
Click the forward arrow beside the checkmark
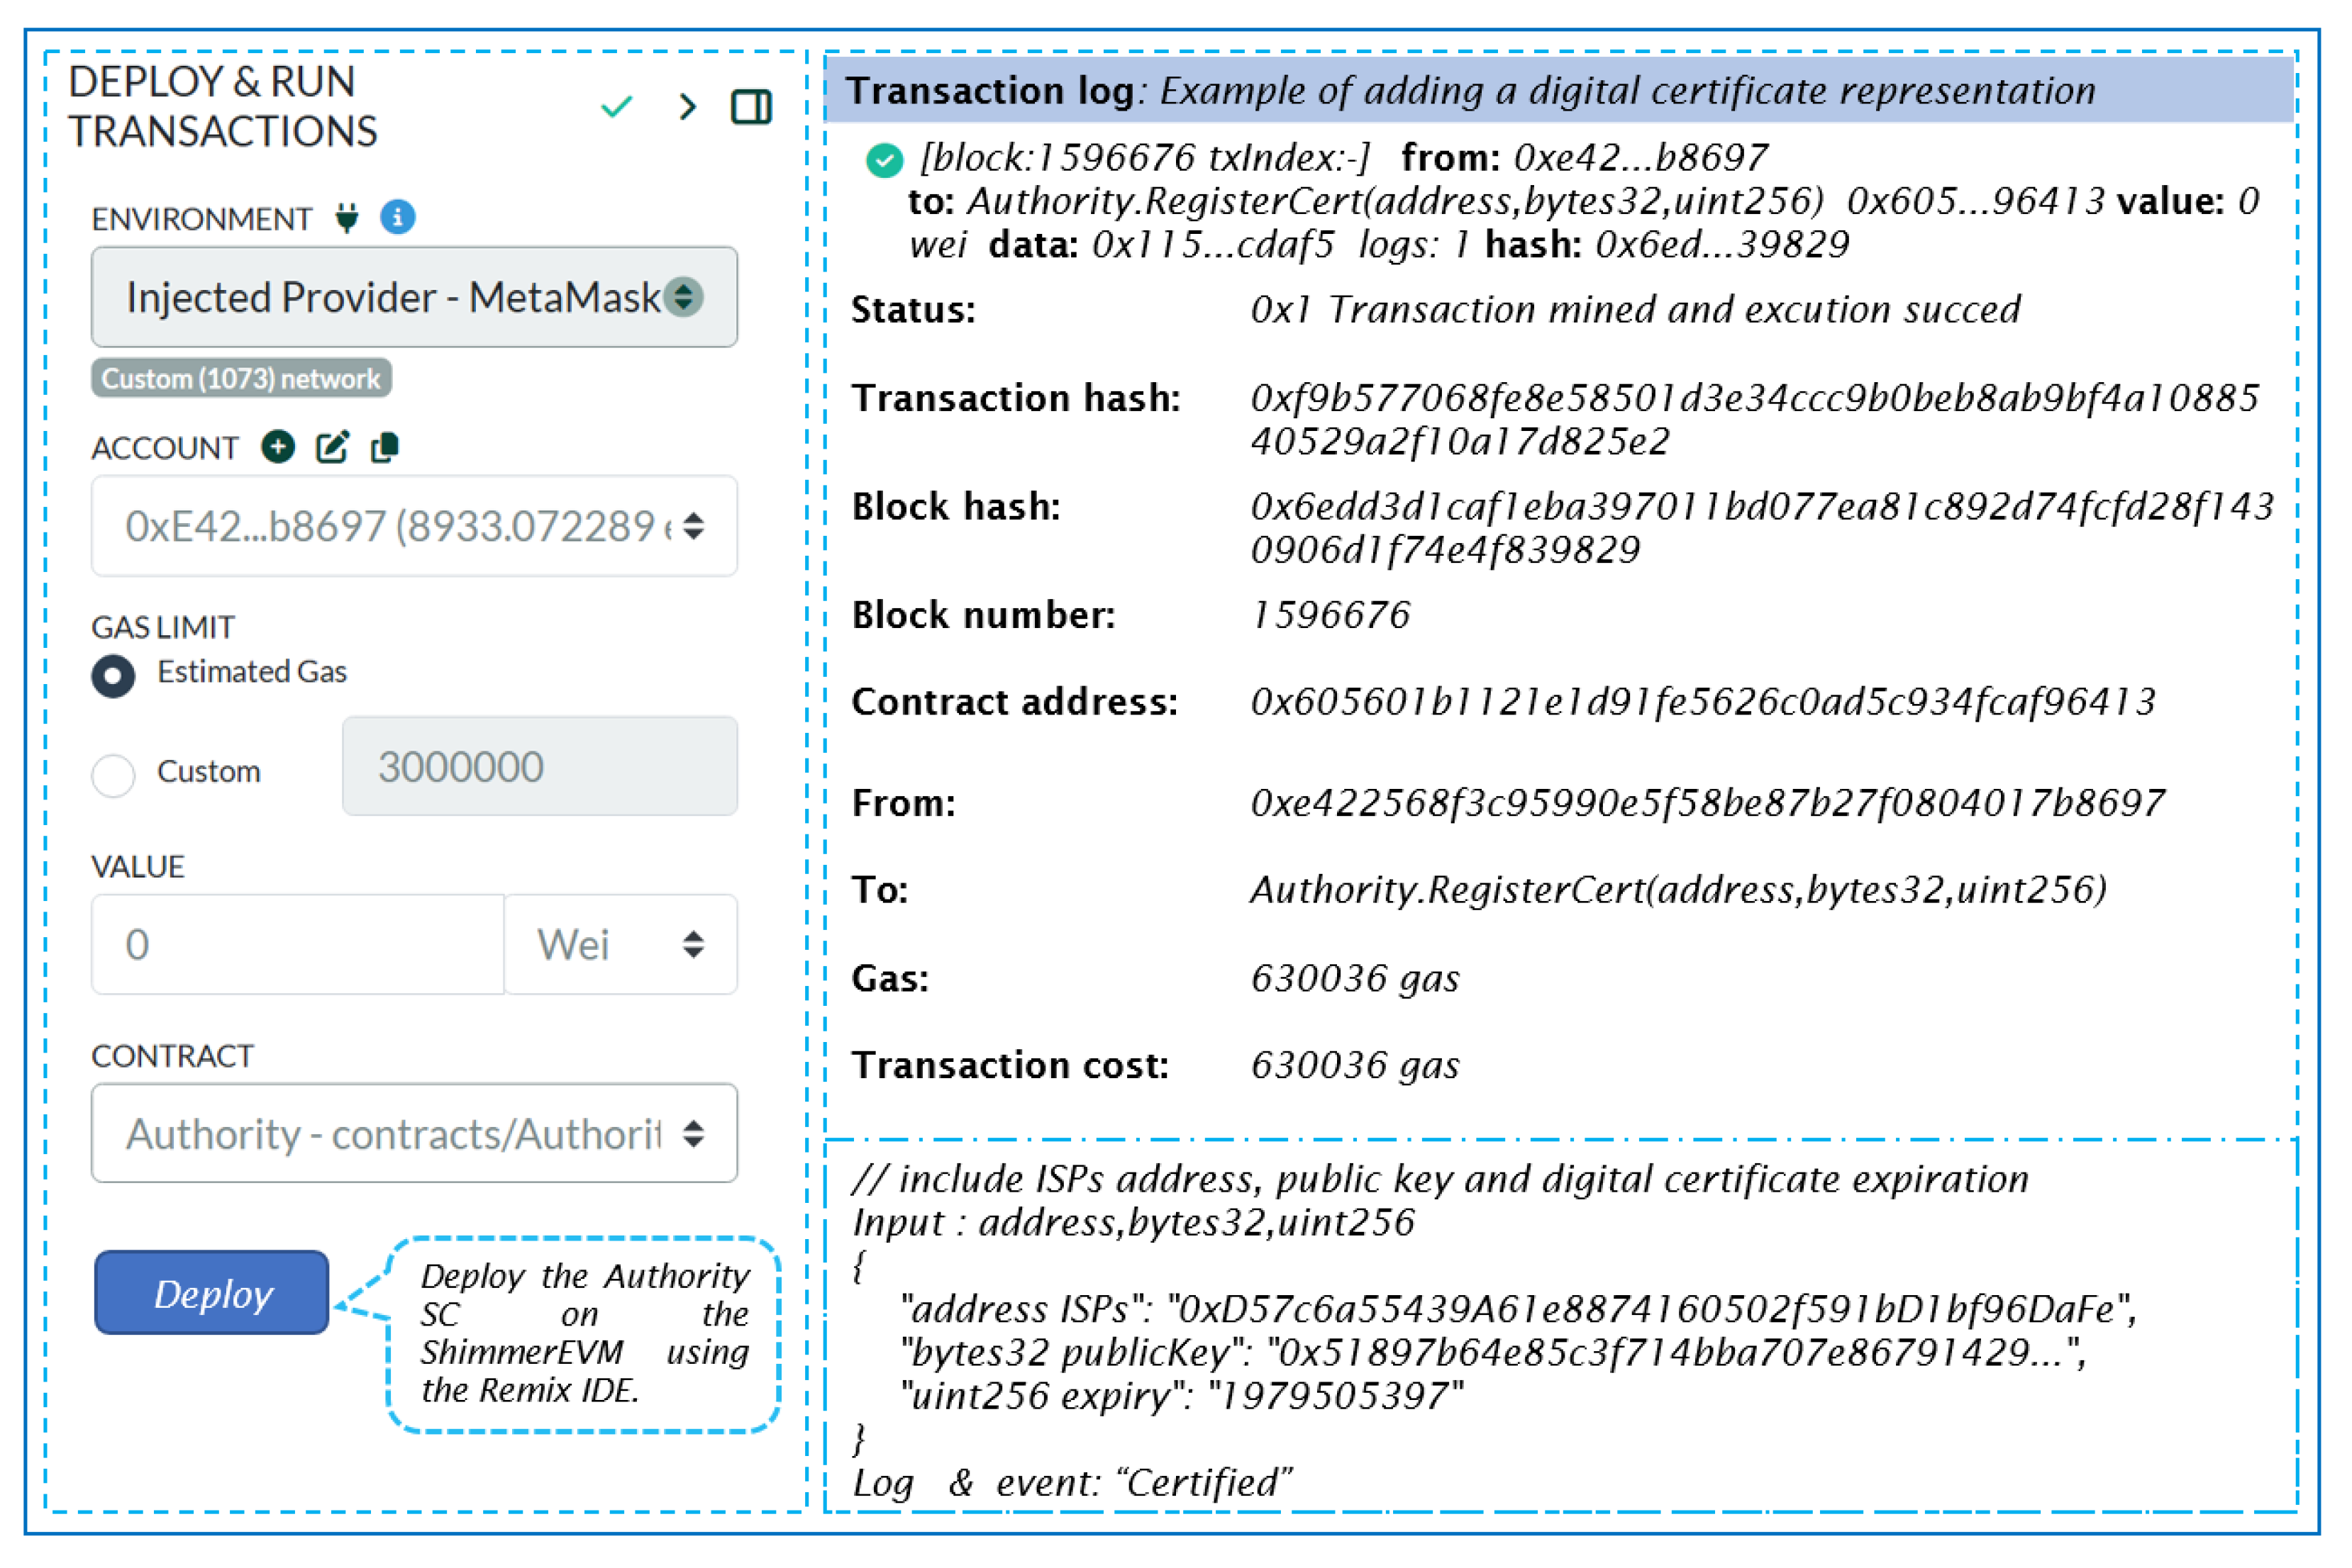point(687,107)
